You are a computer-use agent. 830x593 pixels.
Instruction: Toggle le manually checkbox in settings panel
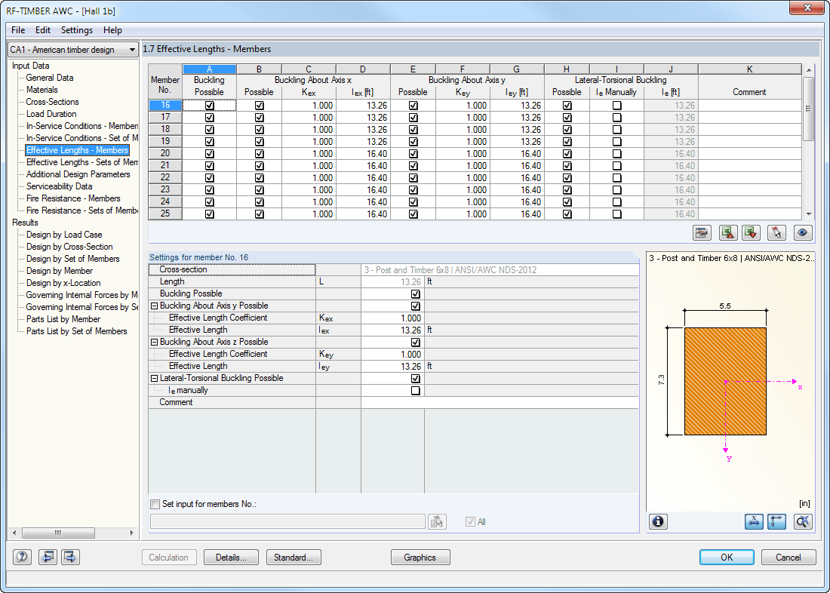416,391
